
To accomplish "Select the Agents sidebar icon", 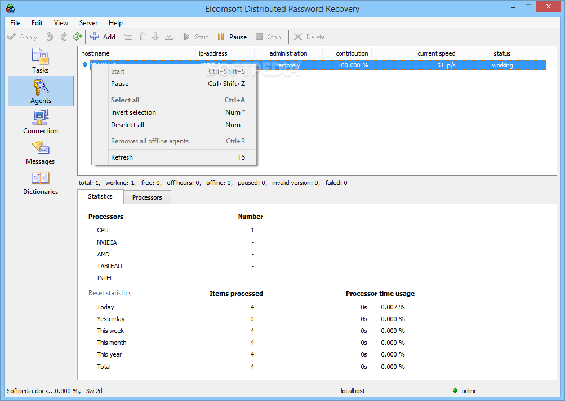I will point(41,91).
